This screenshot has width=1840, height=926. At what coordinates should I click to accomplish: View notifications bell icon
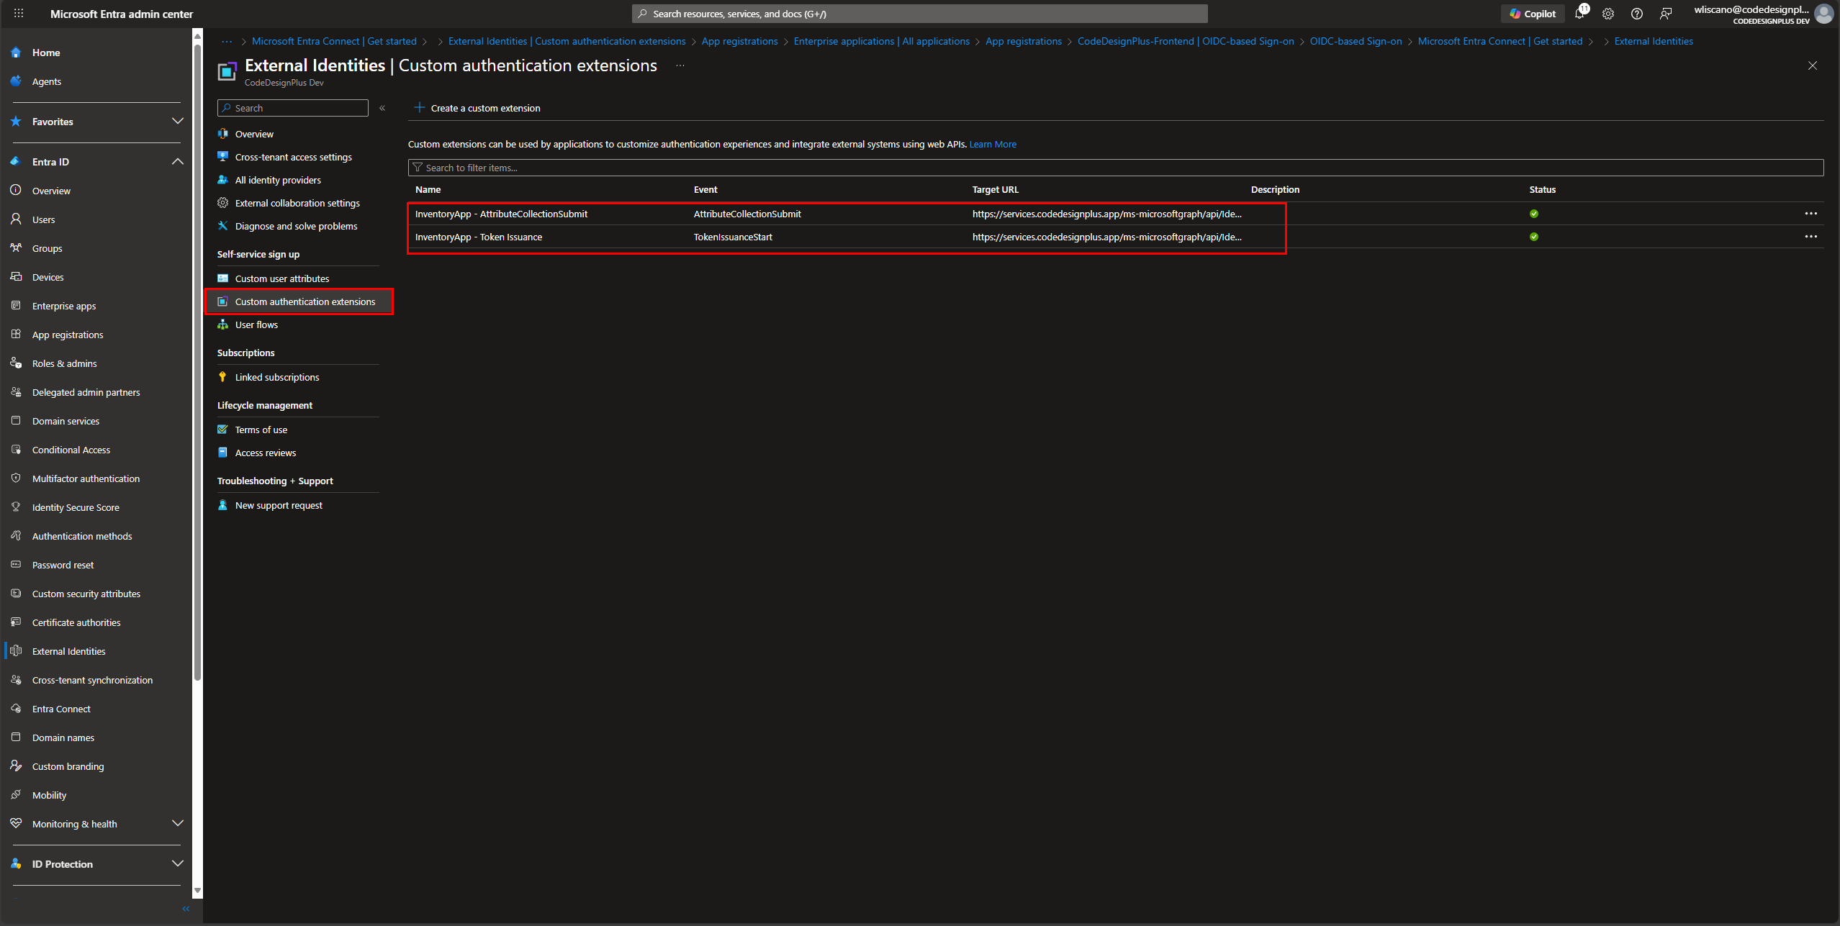click(1579, 14)
